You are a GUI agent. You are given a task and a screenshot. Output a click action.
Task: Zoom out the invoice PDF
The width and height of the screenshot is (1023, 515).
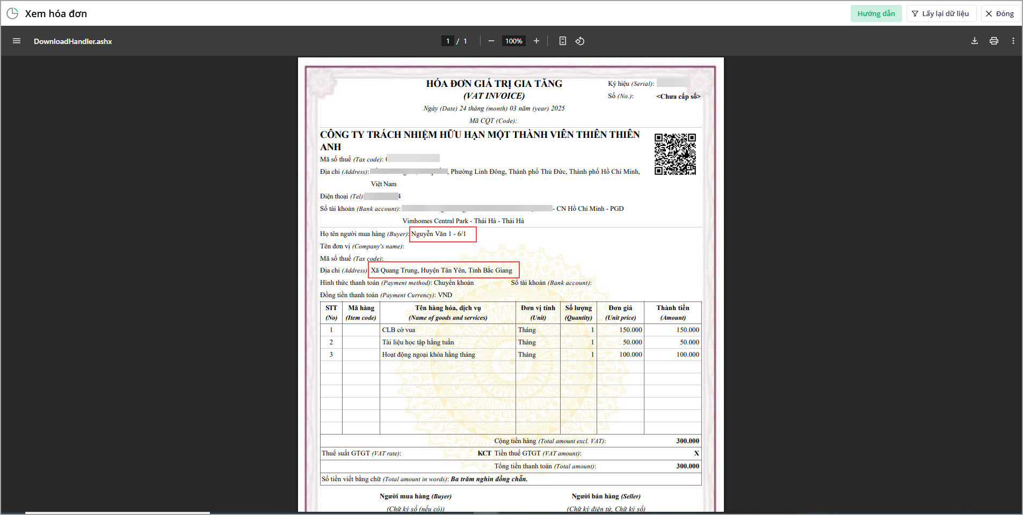click(491, 41)
